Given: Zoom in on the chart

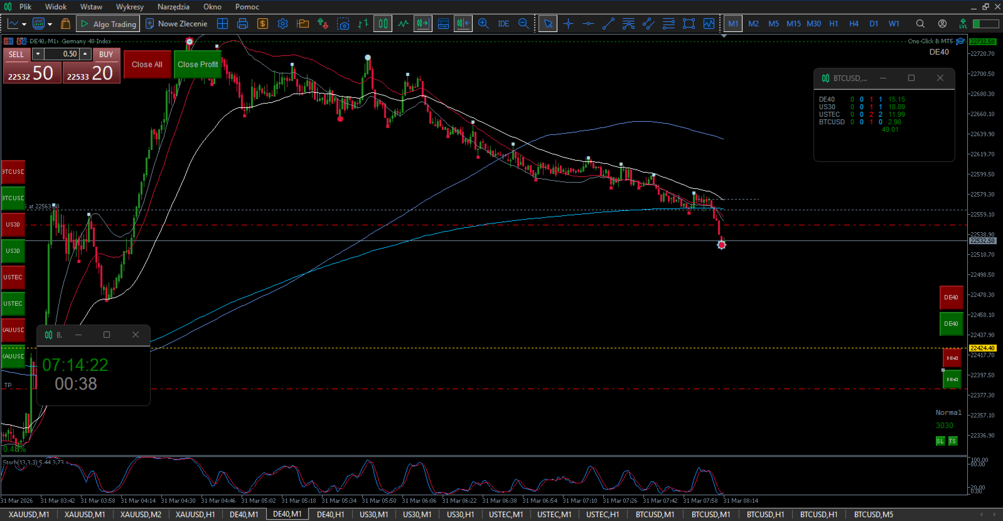Looking at the screenshot, I should [483, 24].
